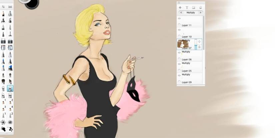
Task: Add an image layer in layer editor
Action: pyautogui.click(x=194, y=8)
